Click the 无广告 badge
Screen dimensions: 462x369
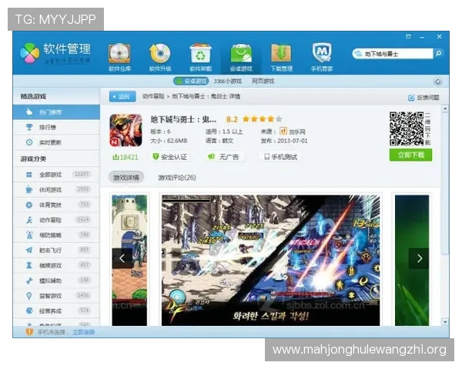(223, 157)
